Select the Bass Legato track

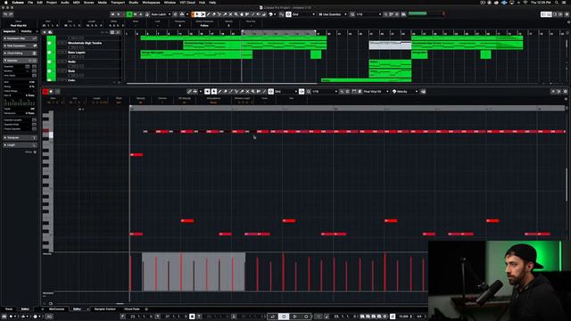(x=77, y=53)
